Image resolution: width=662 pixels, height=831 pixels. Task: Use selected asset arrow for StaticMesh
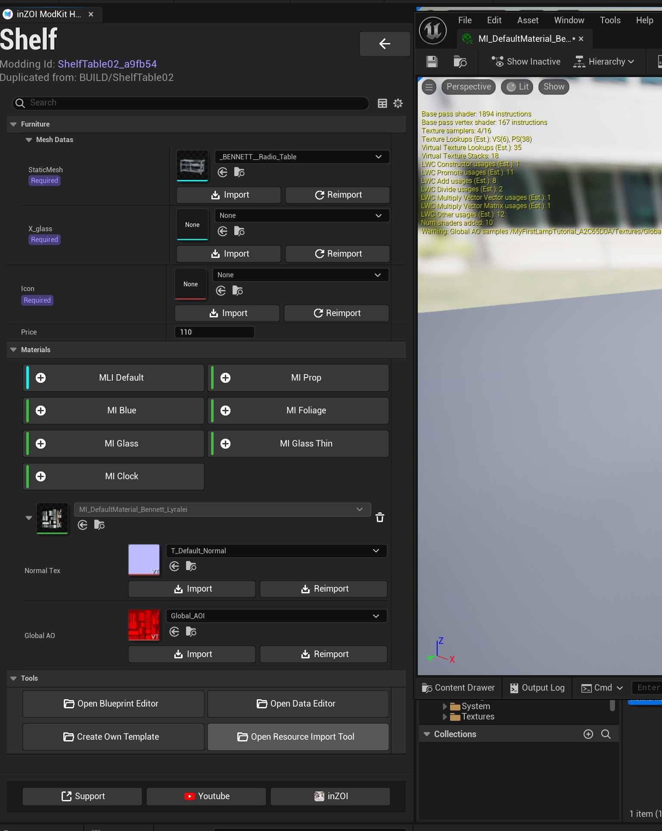pyautogui.click(x=223, y=173)
